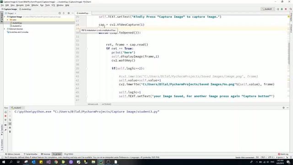This screenshot has height=165, width=293.
Task: Open Project panel settings gear
Action: [69, 13]
